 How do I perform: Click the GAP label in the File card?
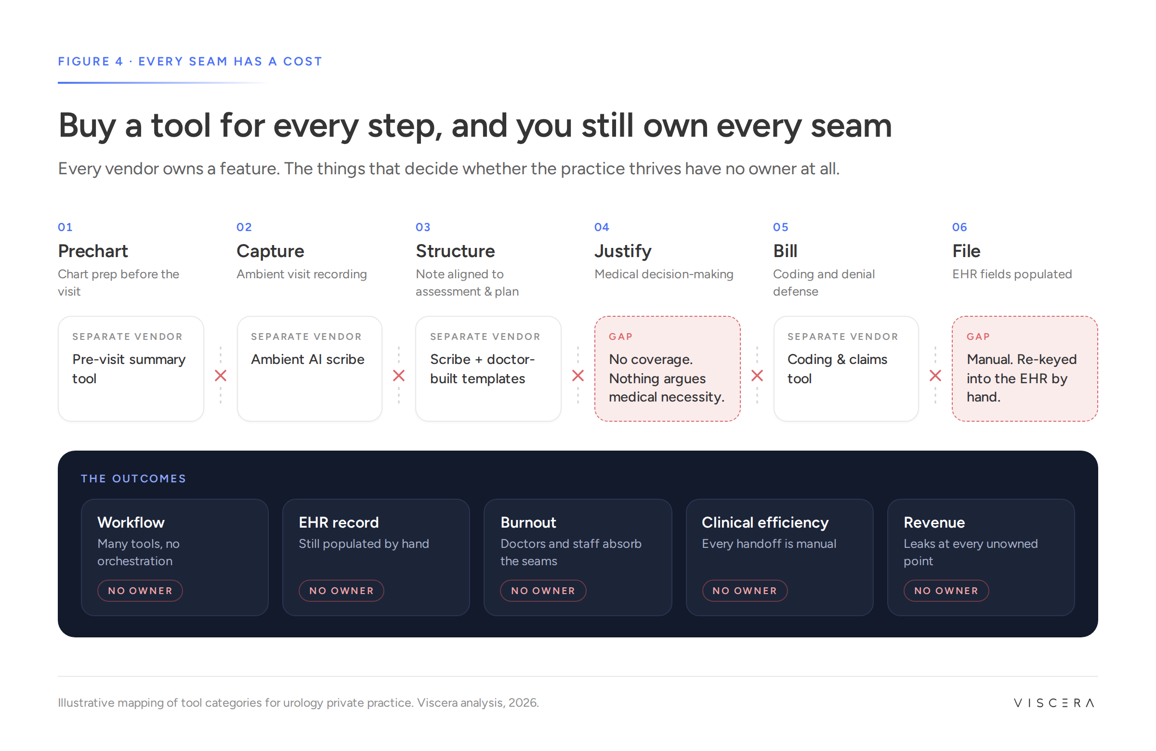tap(978, 337)
